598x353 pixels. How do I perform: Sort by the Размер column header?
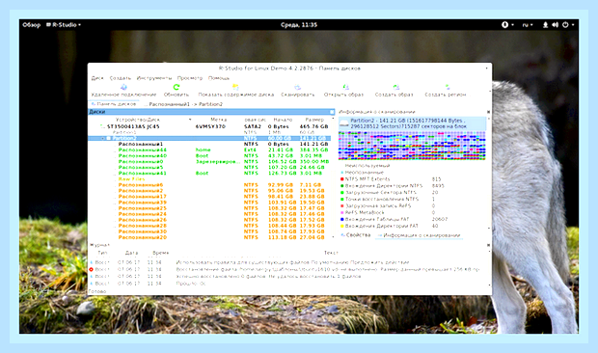tap(314, 120)
